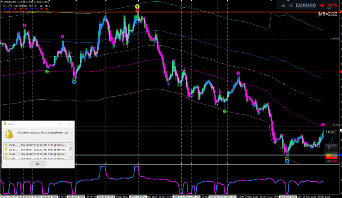Click the yellow circle 4 marker at chart peak
The width and height of the screenshot is (342, 198).
coord(137,6)
